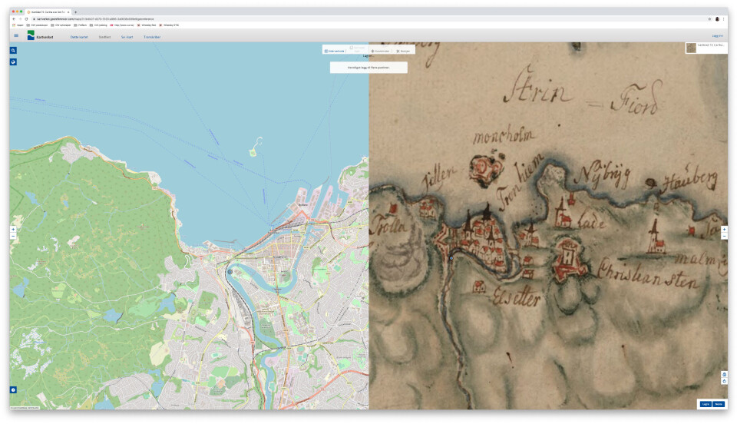Open the search tool on the left map
Screen dimensions: 737x424
(13, 50)
